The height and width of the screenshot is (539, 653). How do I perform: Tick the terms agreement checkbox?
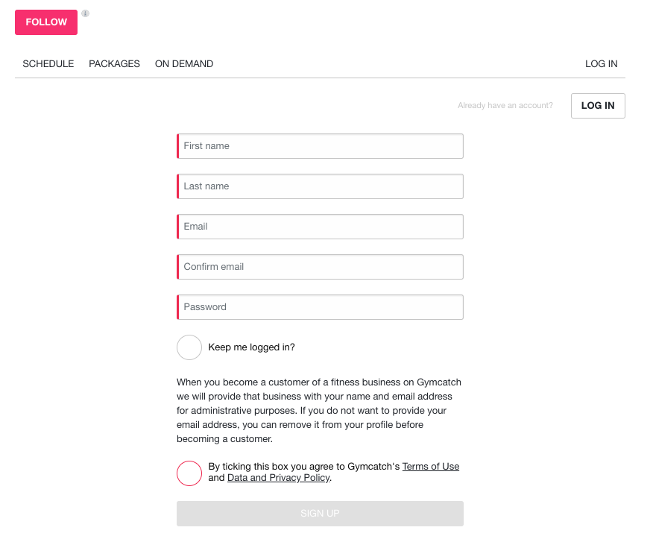(x=189, y=473)
